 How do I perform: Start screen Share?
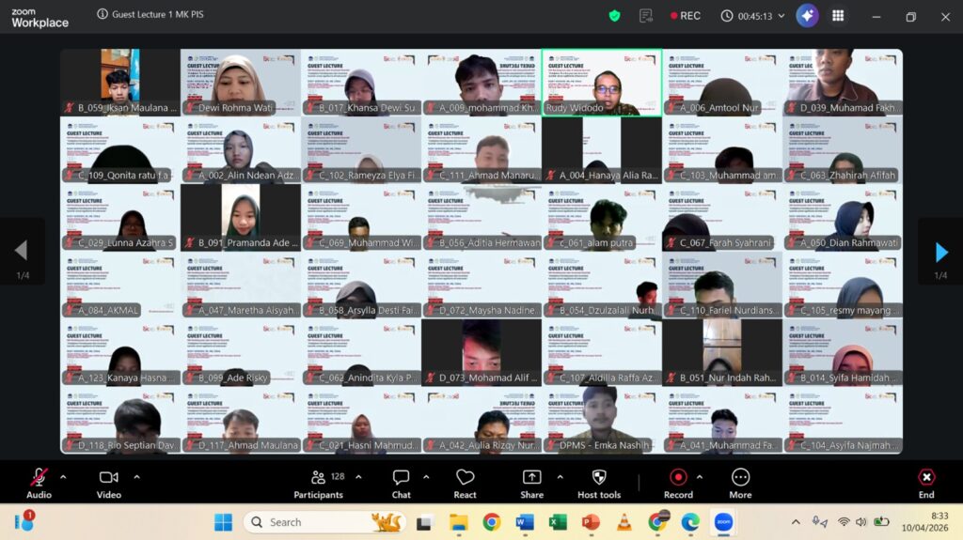pos(531,483)
